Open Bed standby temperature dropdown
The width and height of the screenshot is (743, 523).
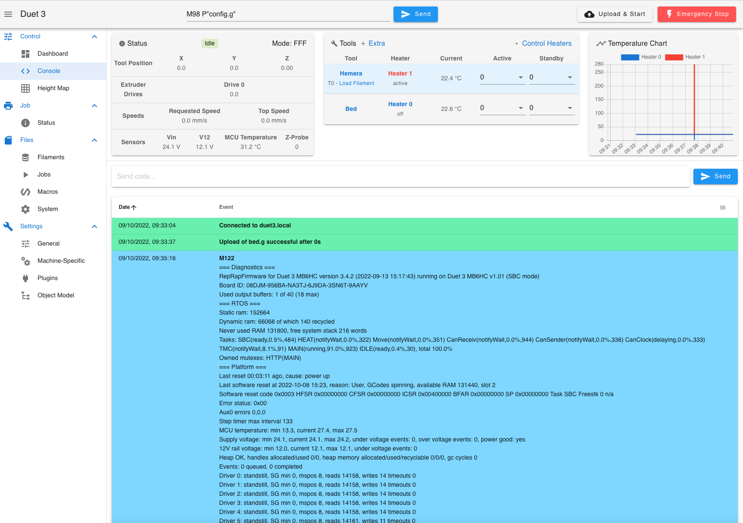[570, 108]
